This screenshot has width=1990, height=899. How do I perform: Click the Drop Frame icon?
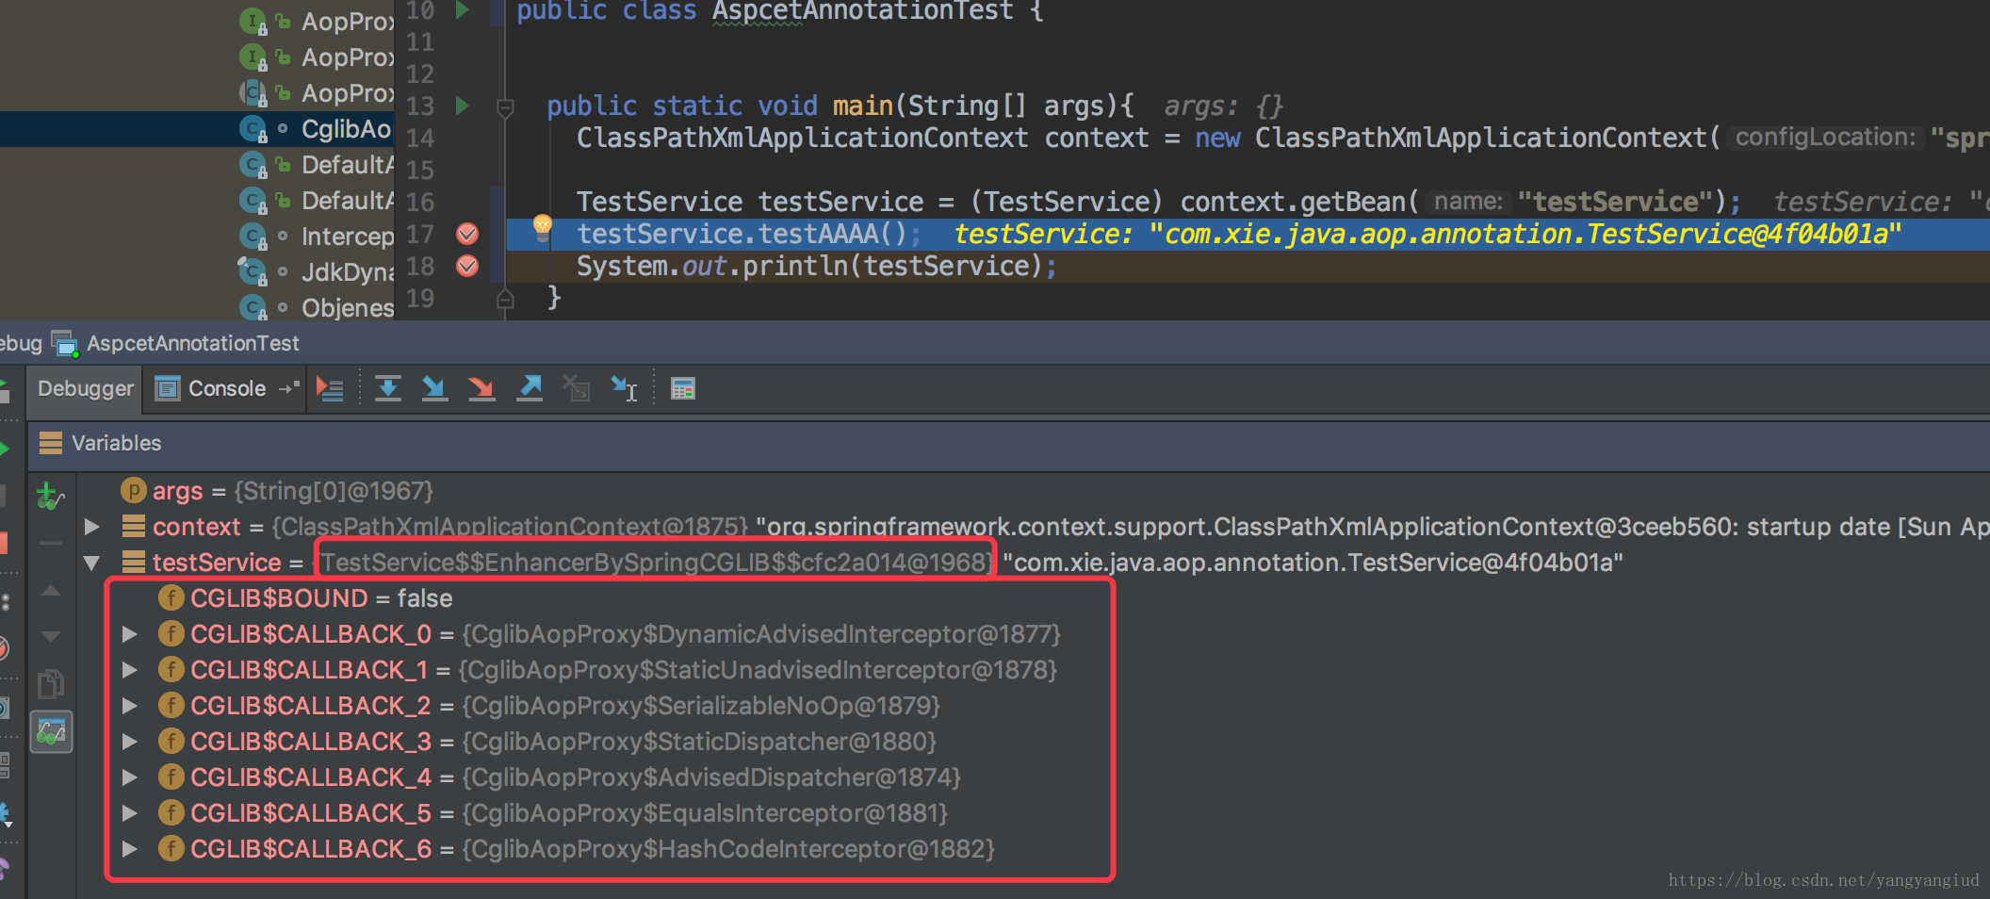577,388
